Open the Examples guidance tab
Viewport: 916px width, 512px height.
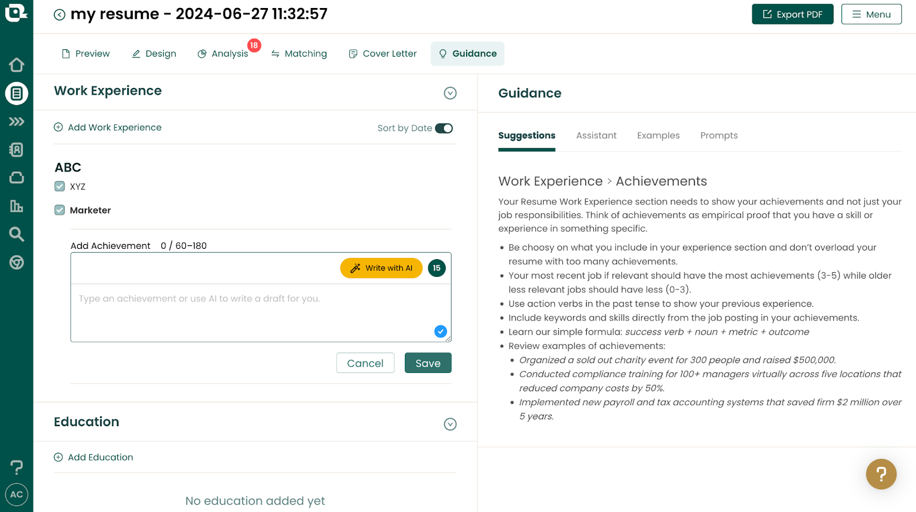658,136
